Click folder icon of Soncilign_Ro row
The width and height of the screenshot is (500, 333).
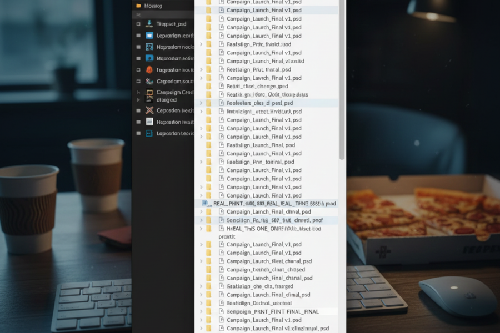[x=208, y=220]
